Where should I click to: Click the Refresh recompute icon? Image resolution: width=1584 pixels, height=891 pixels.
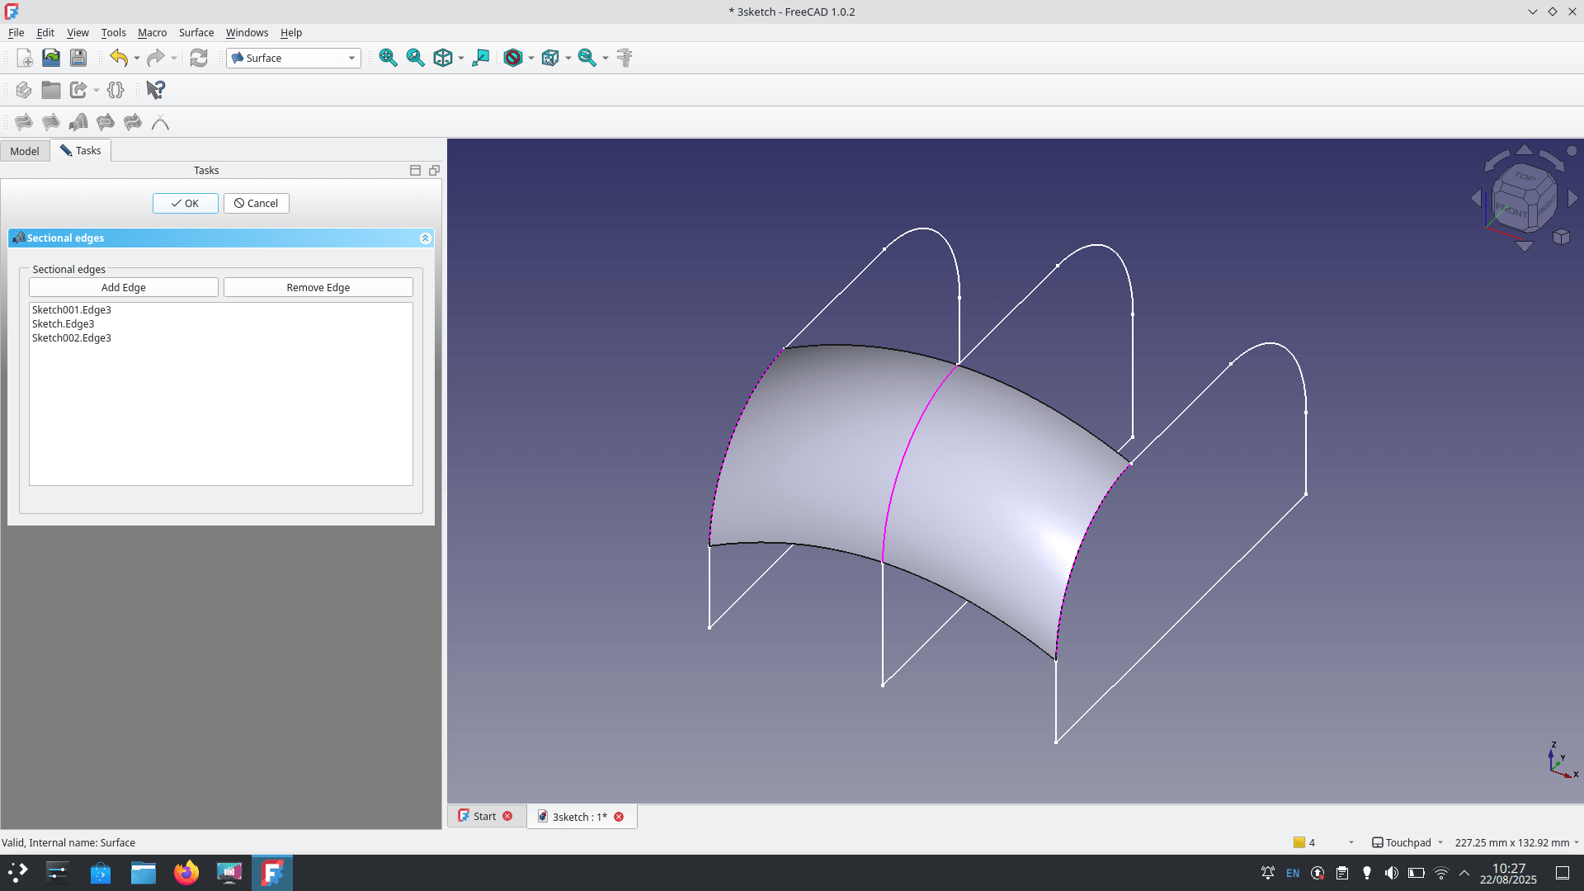coord(199,58)
